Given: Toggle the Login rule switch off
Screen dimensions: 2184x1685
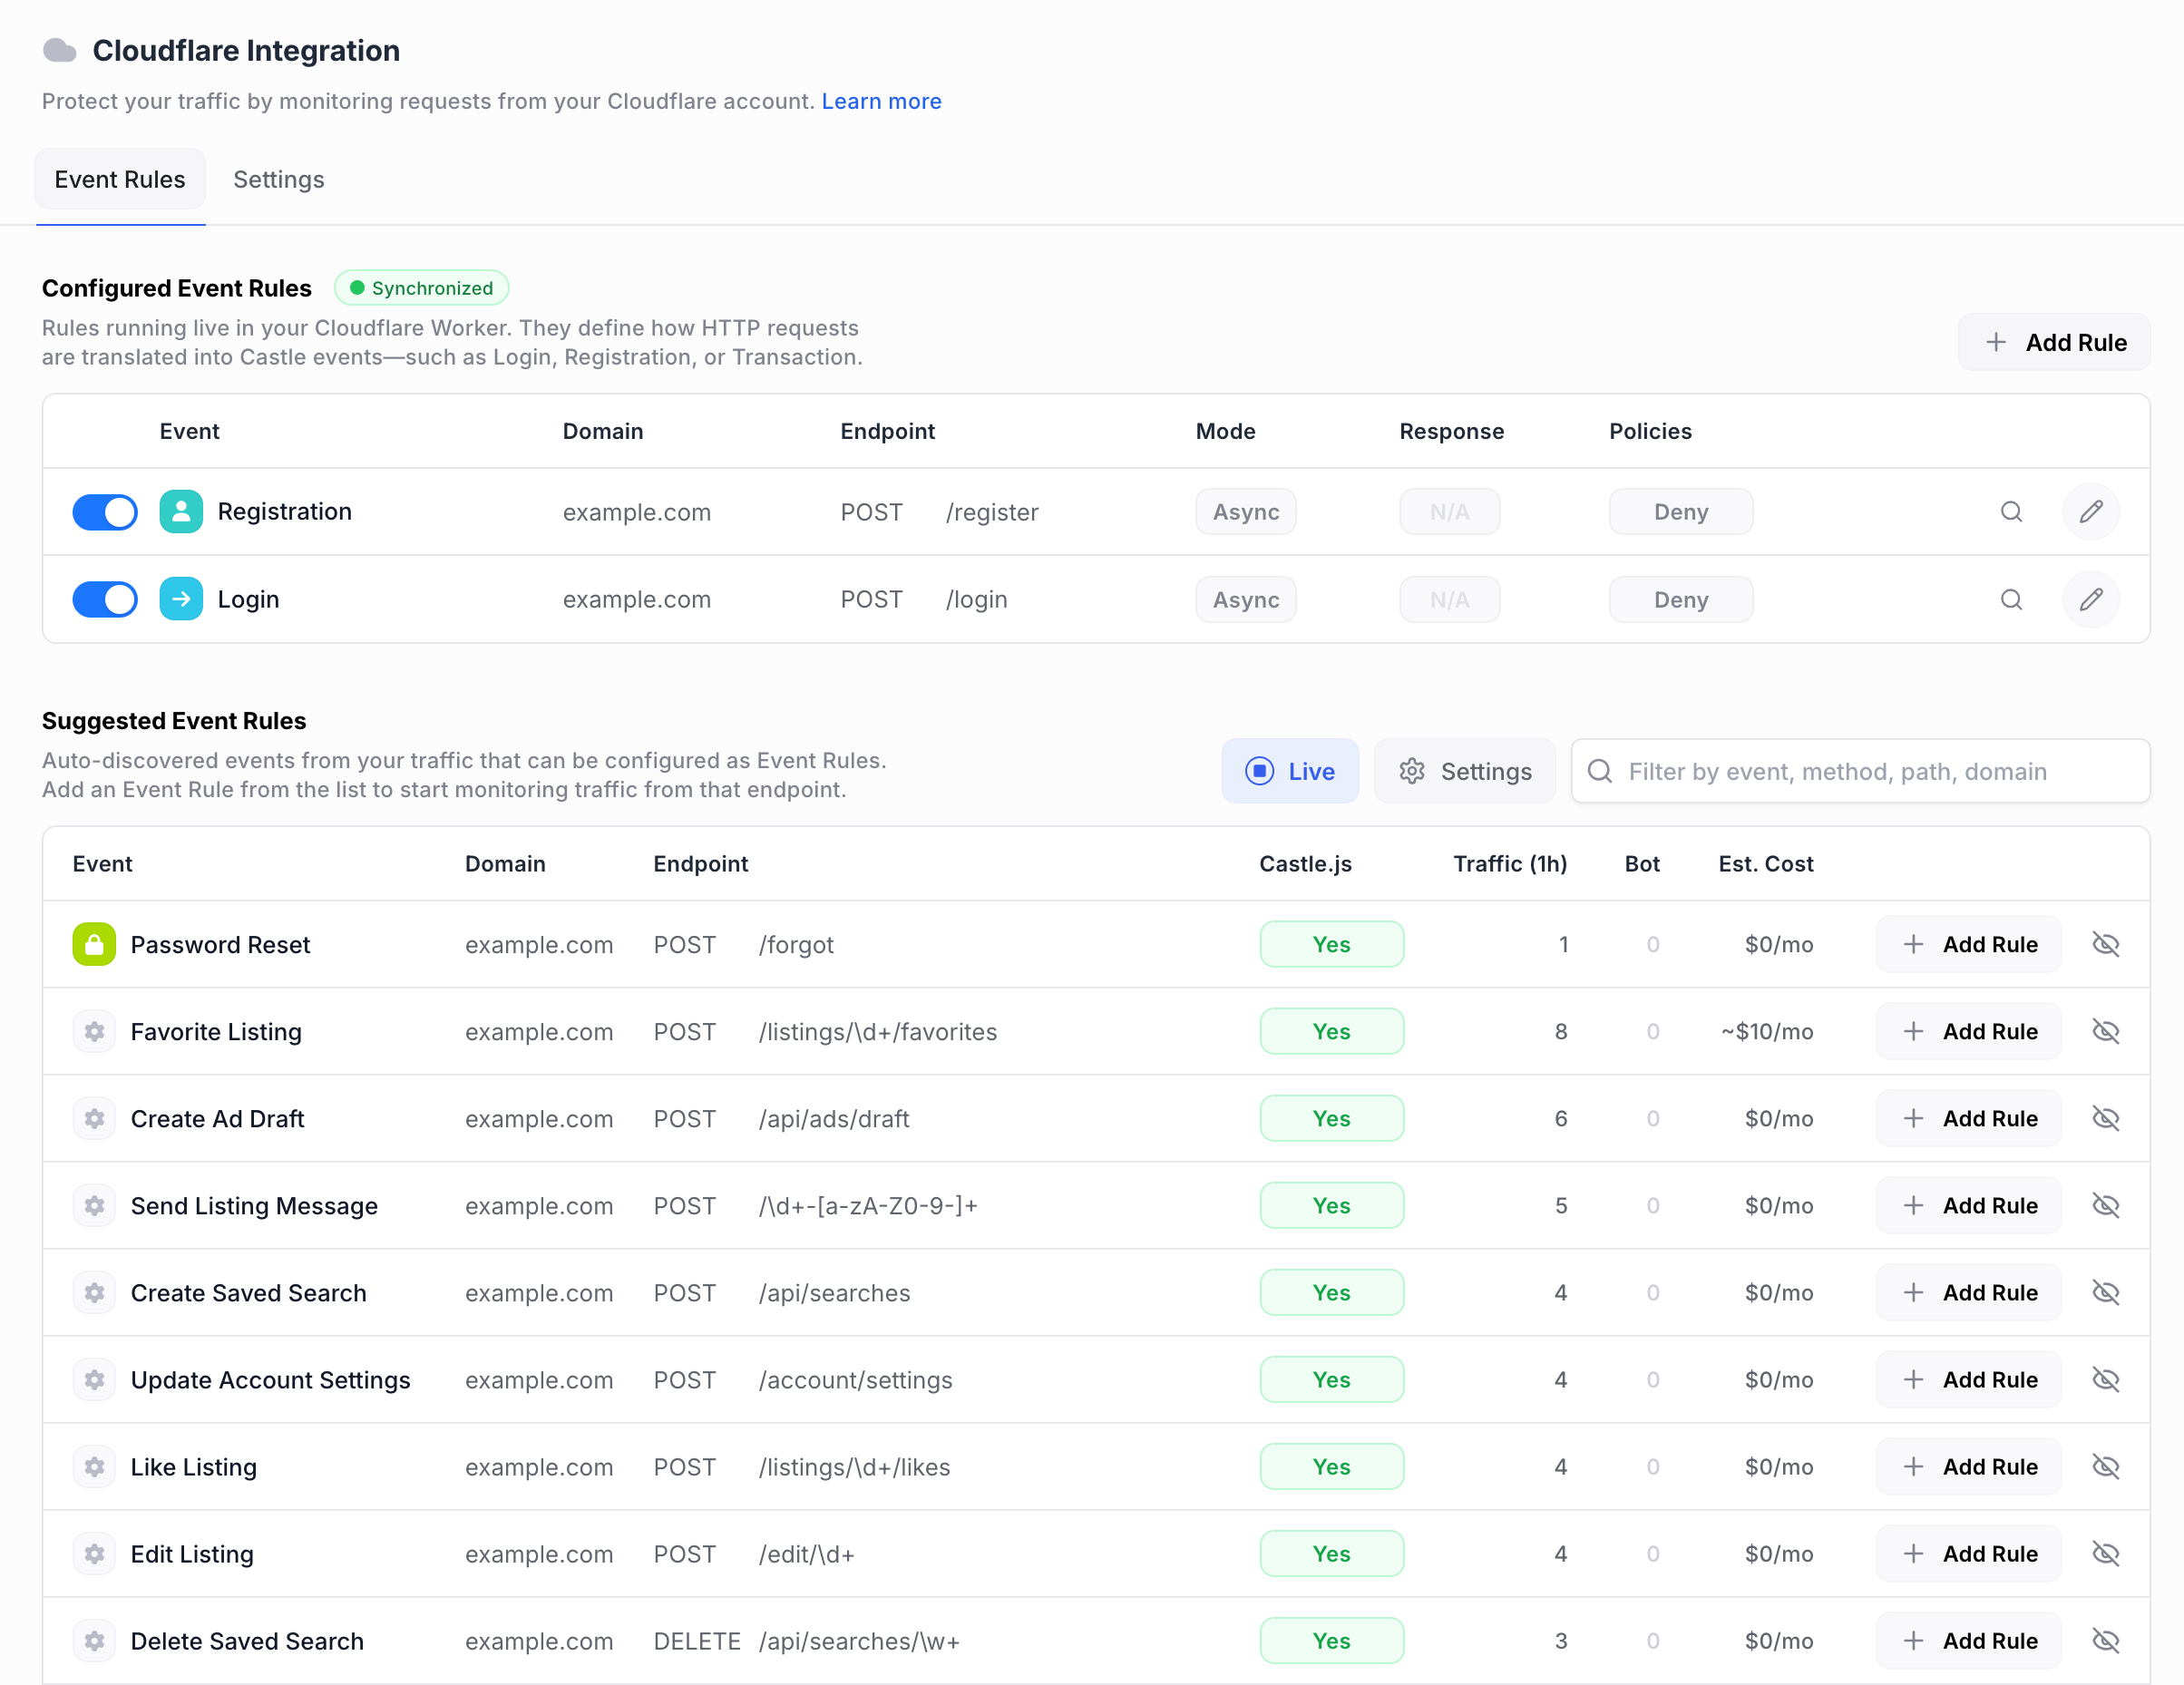Looking at the screenshot, I should click(105, 599).
